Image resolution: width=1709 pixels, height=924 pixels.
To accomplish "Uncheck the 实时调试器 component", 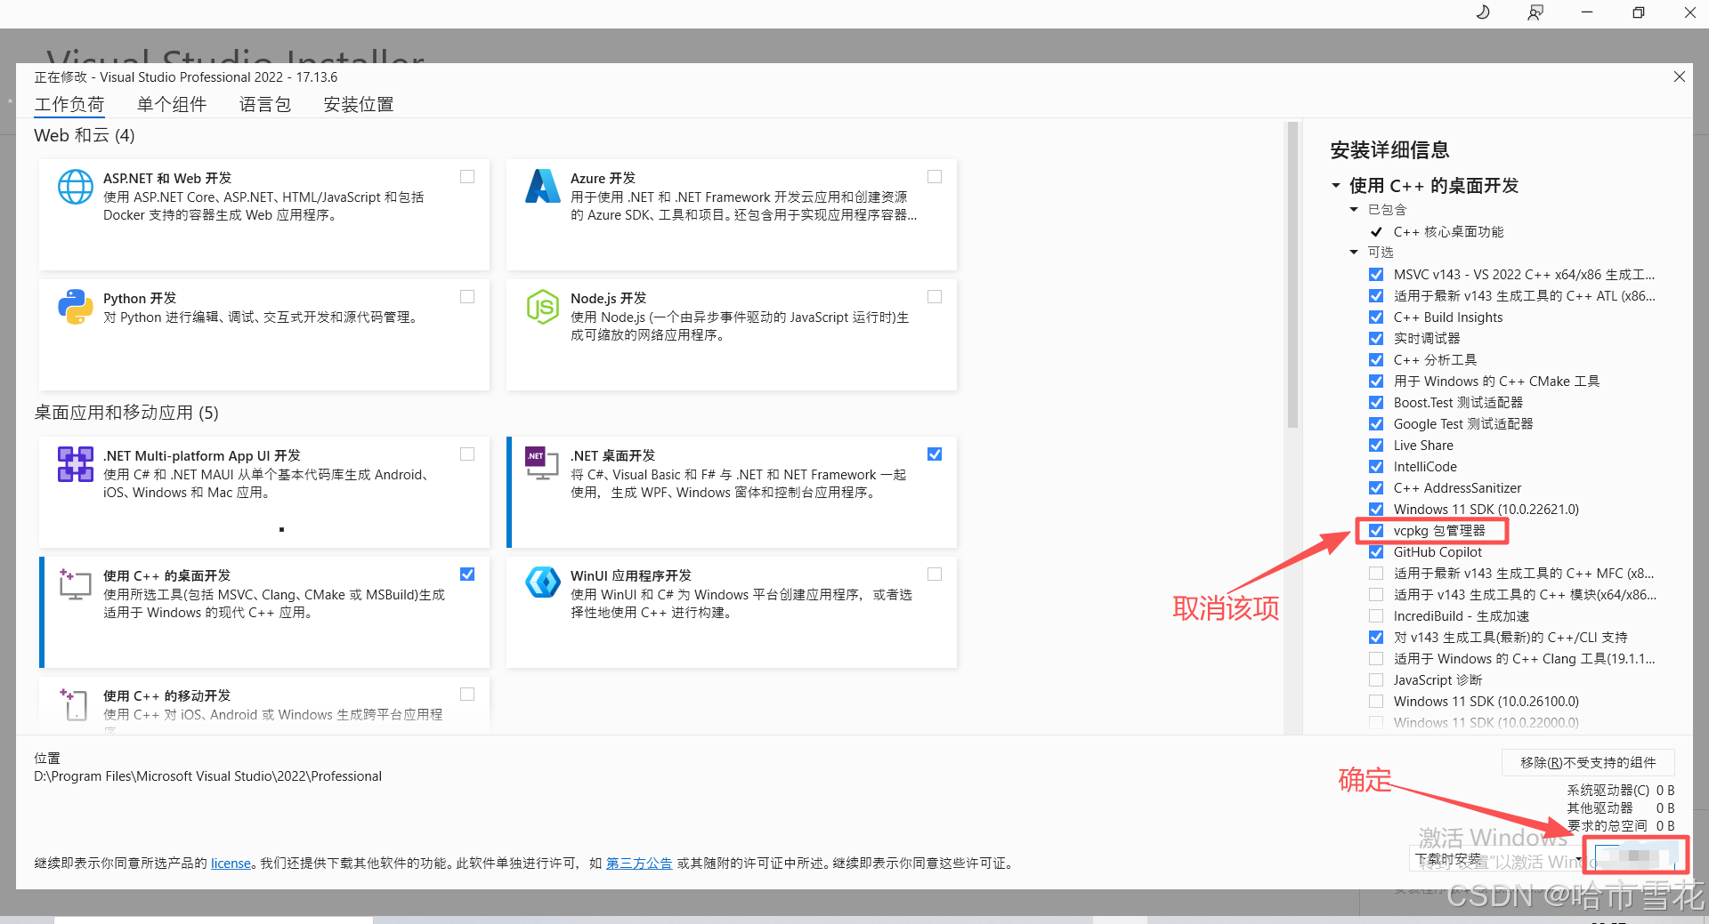I will coord(1376,339).
